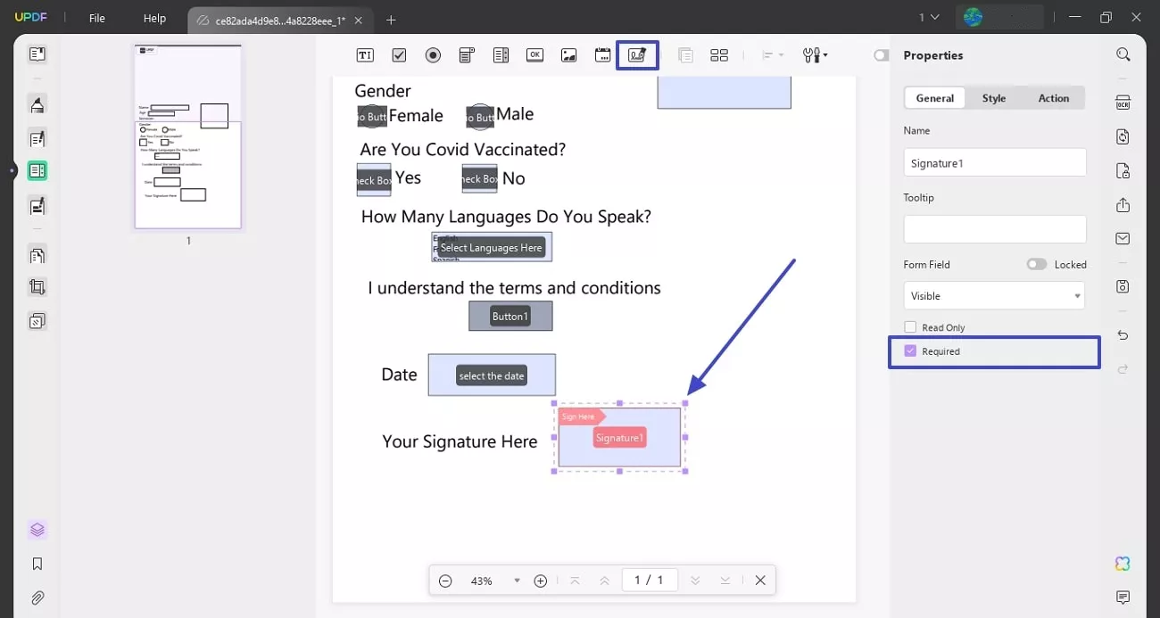
Task: Open the Convert PDF icon
Action: [x=1123, y=136]
